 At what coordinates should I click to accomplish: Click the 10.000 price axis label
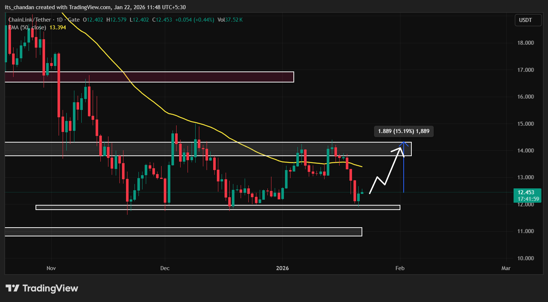525,258
